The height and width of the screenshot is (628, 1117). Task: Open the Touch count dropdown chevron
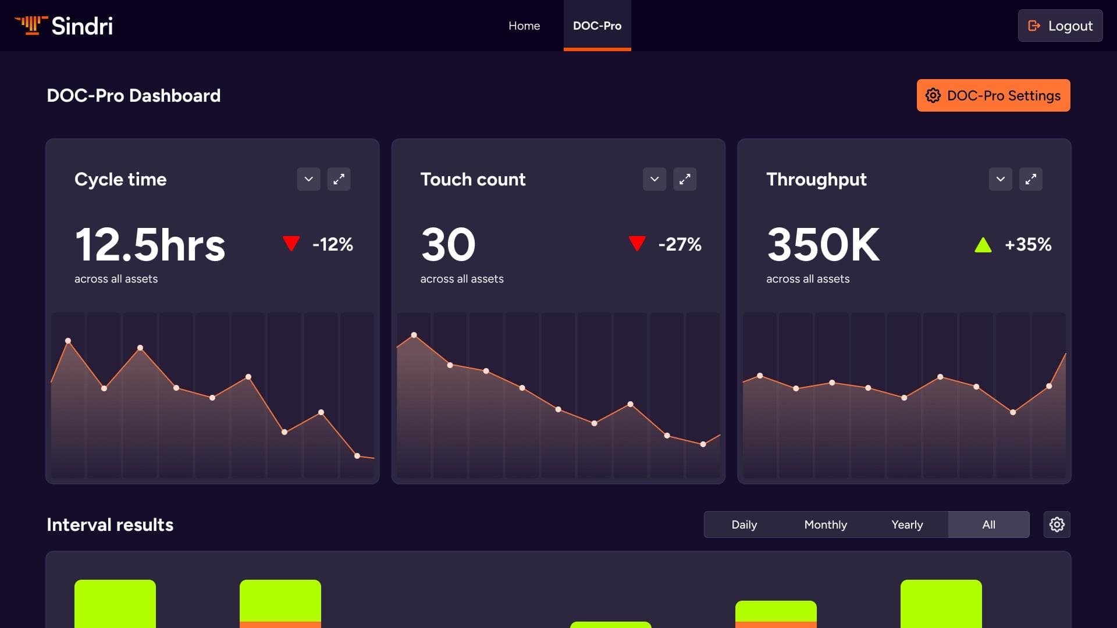(654, 179)
